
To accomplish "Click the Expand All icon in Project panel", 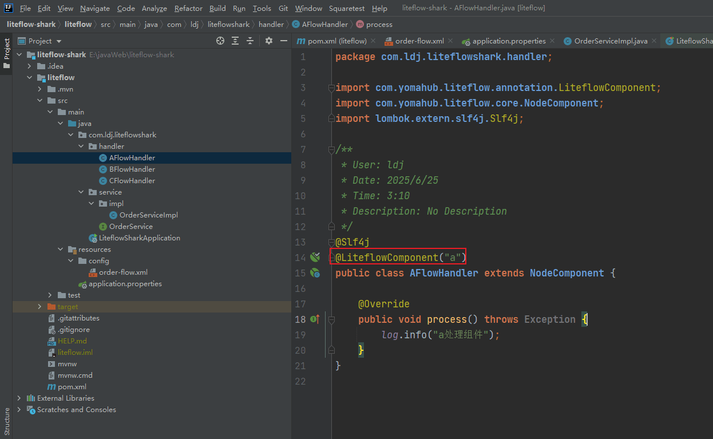I will pyautogui.click(x=235, y=41).
